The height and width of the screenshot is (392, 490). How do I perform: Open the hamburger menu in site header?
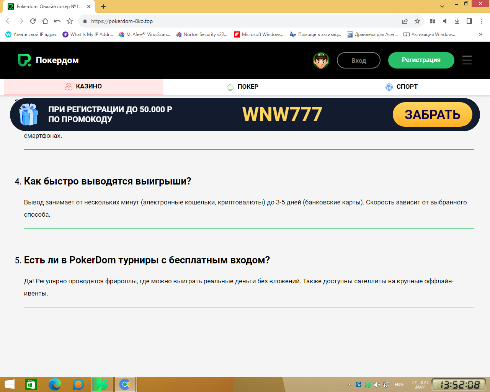point(467,60)
